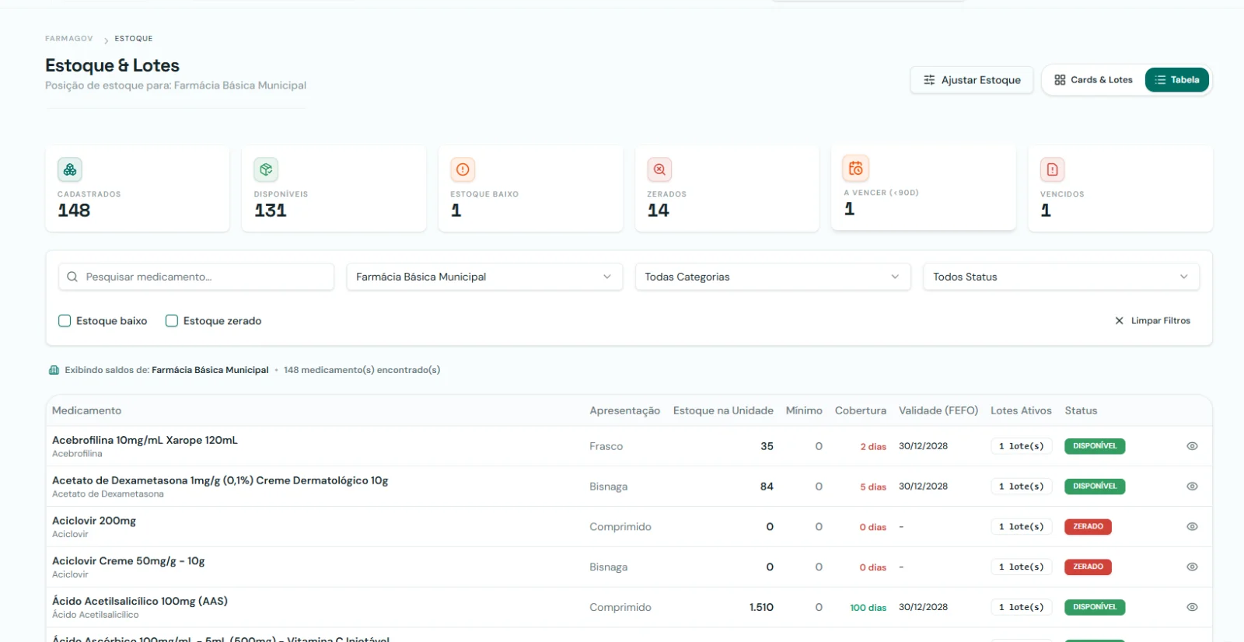Click the Estoque Baixo alert icon
The height and width of the screenshot is (642, 1244).
point(463,169)
